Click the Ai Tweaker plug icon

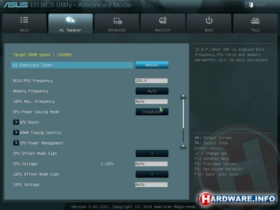click(x=70, y=20)
